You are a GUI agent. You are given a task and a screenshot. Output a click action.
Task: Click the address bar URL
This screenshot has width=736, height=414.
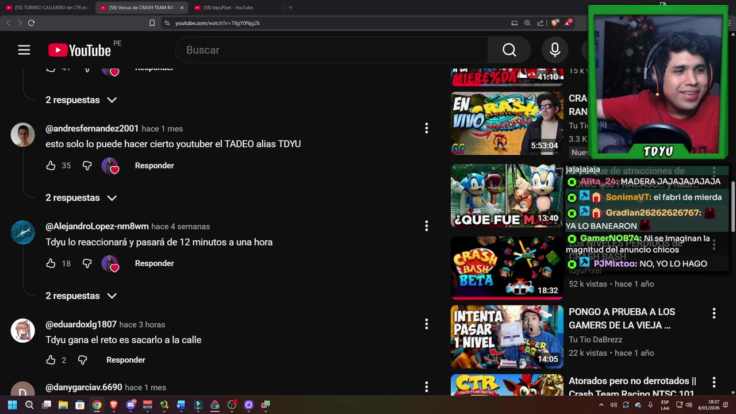[217, 23]
